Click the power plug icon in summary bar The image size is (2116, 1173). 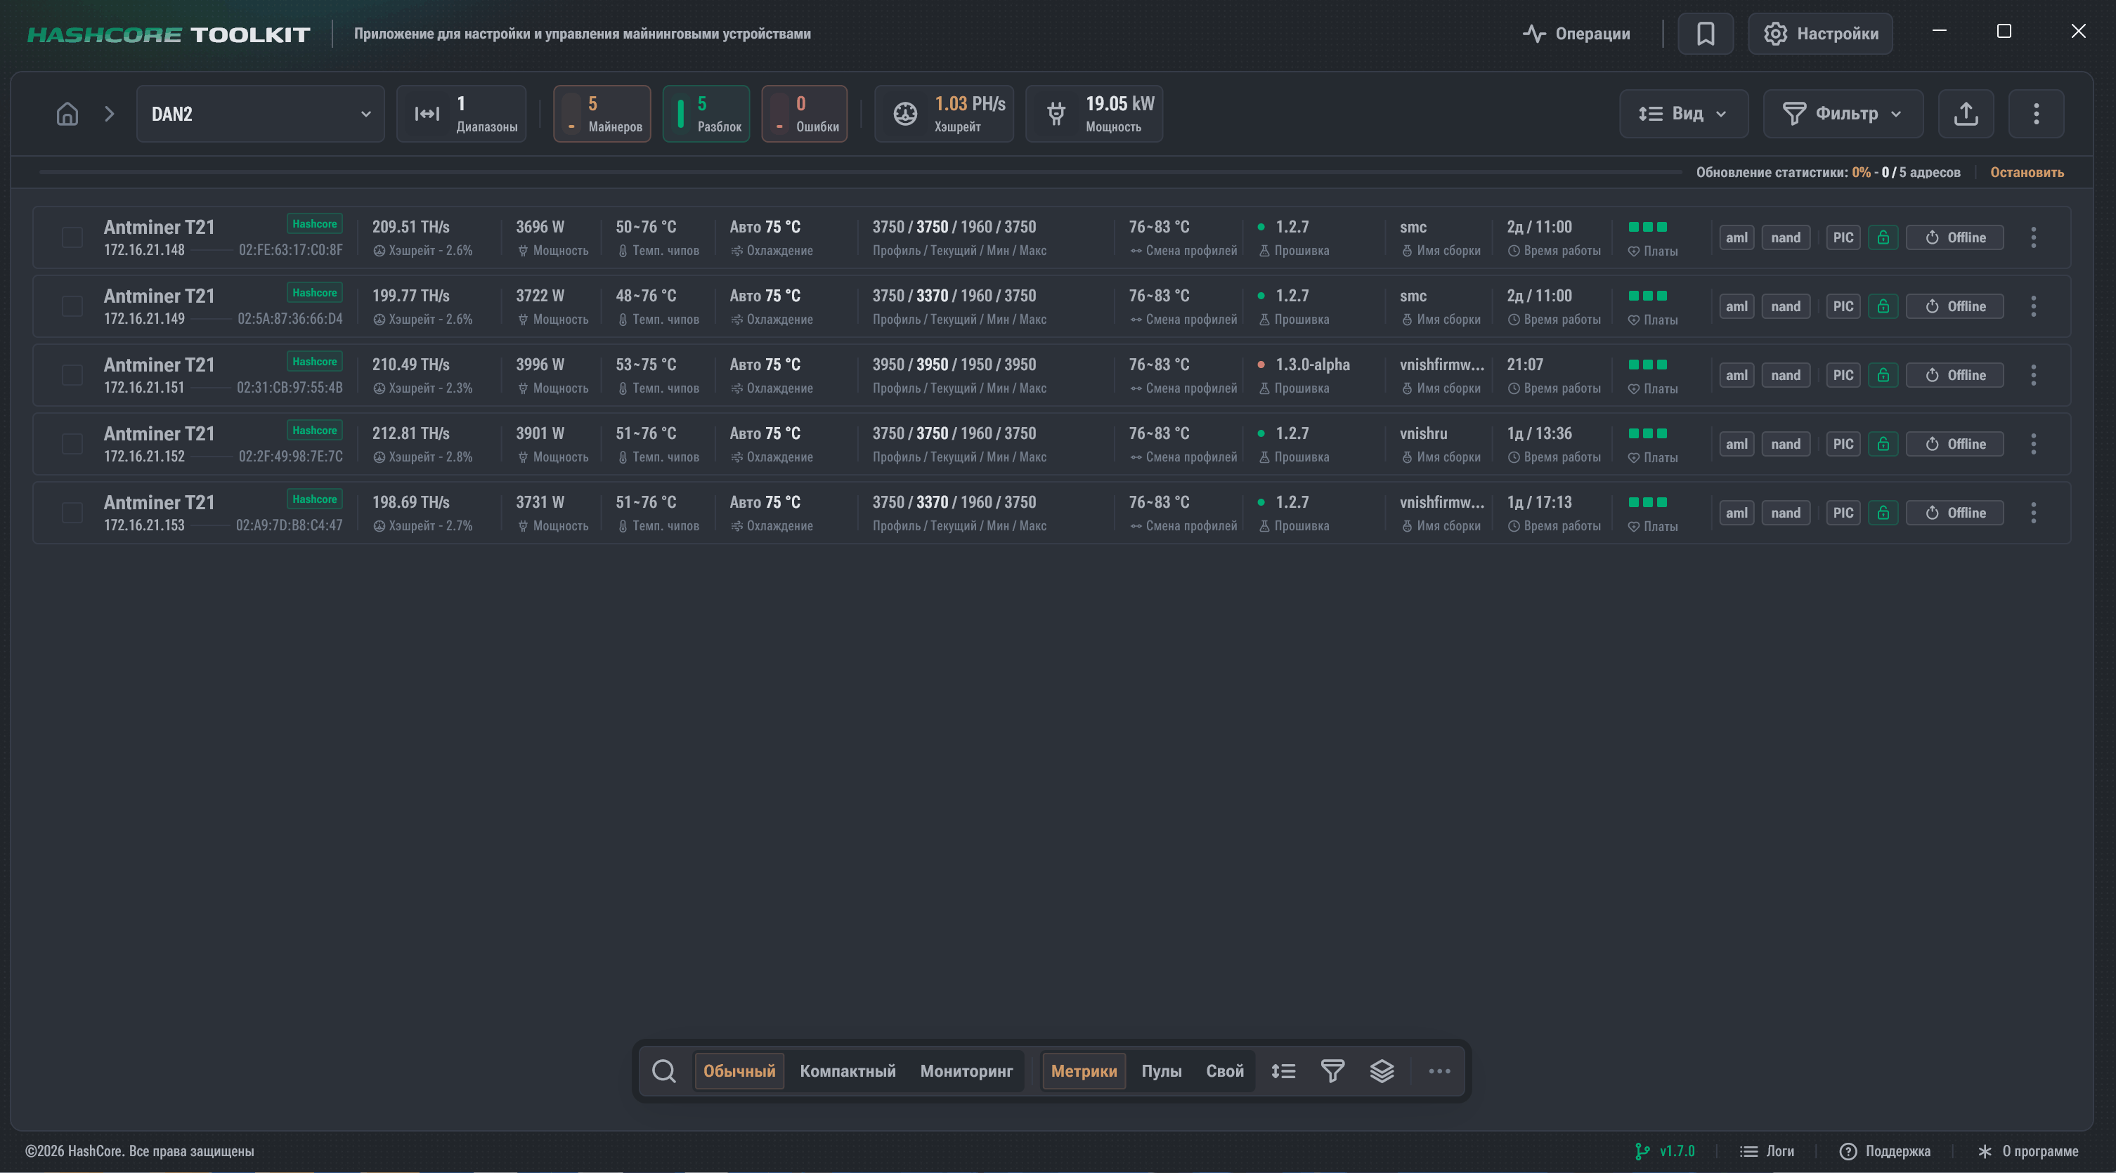pyautogui.click(x=1056, y=114)
